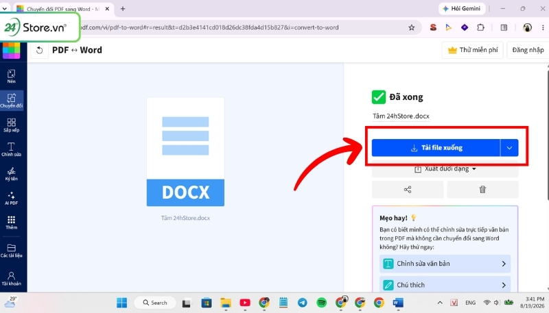Open the Chrome profile avatar
Viewport: 549px width, 313px height.
527,27
